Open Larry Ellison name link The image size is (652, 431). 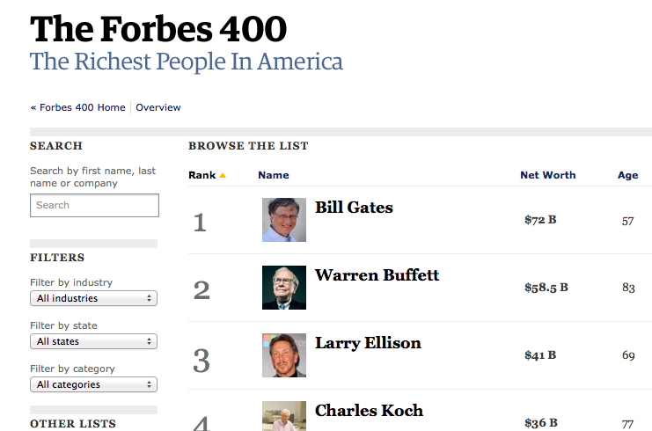click(368, 343)
